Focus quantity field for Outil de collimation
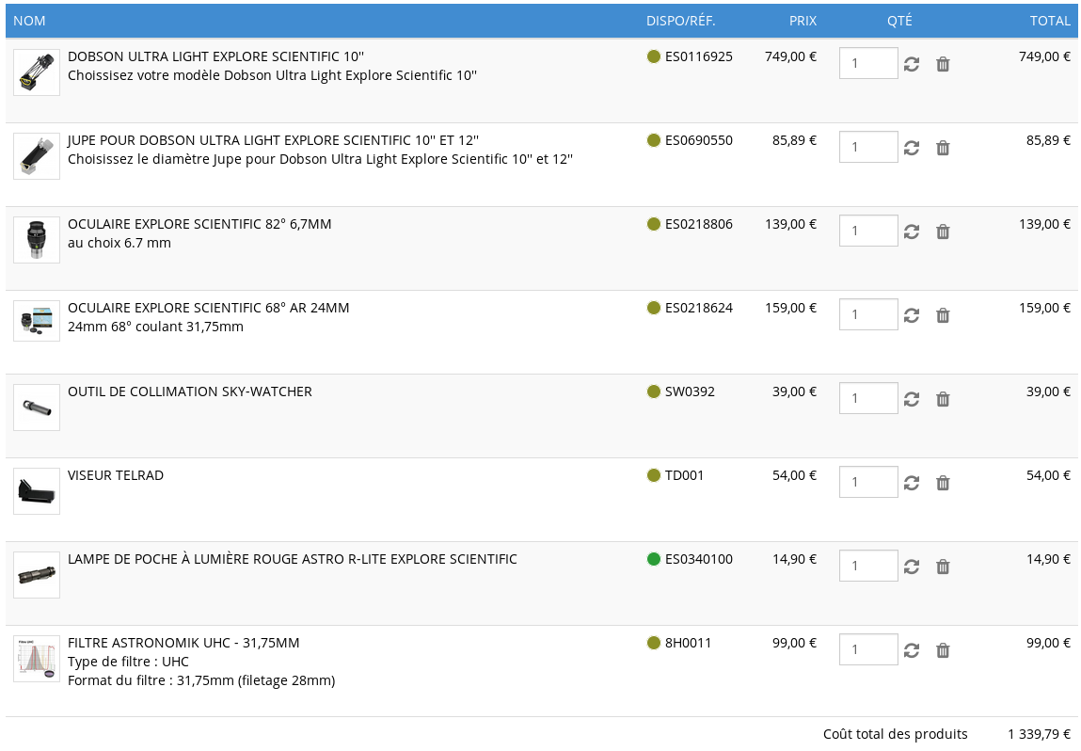Viewport: 1081px width, 751px height. (868, 399)
